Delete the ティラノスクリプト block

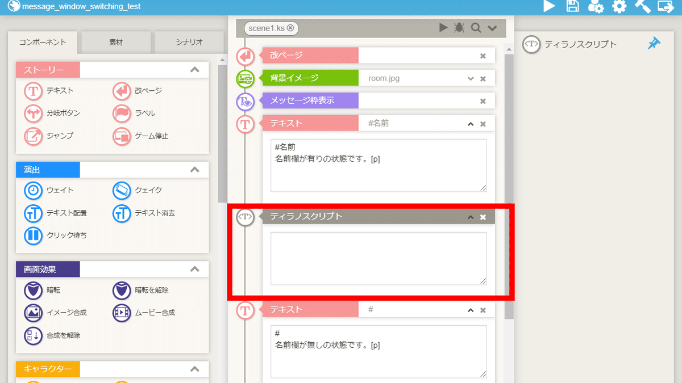pyautogui.click(x=483, y=217)
